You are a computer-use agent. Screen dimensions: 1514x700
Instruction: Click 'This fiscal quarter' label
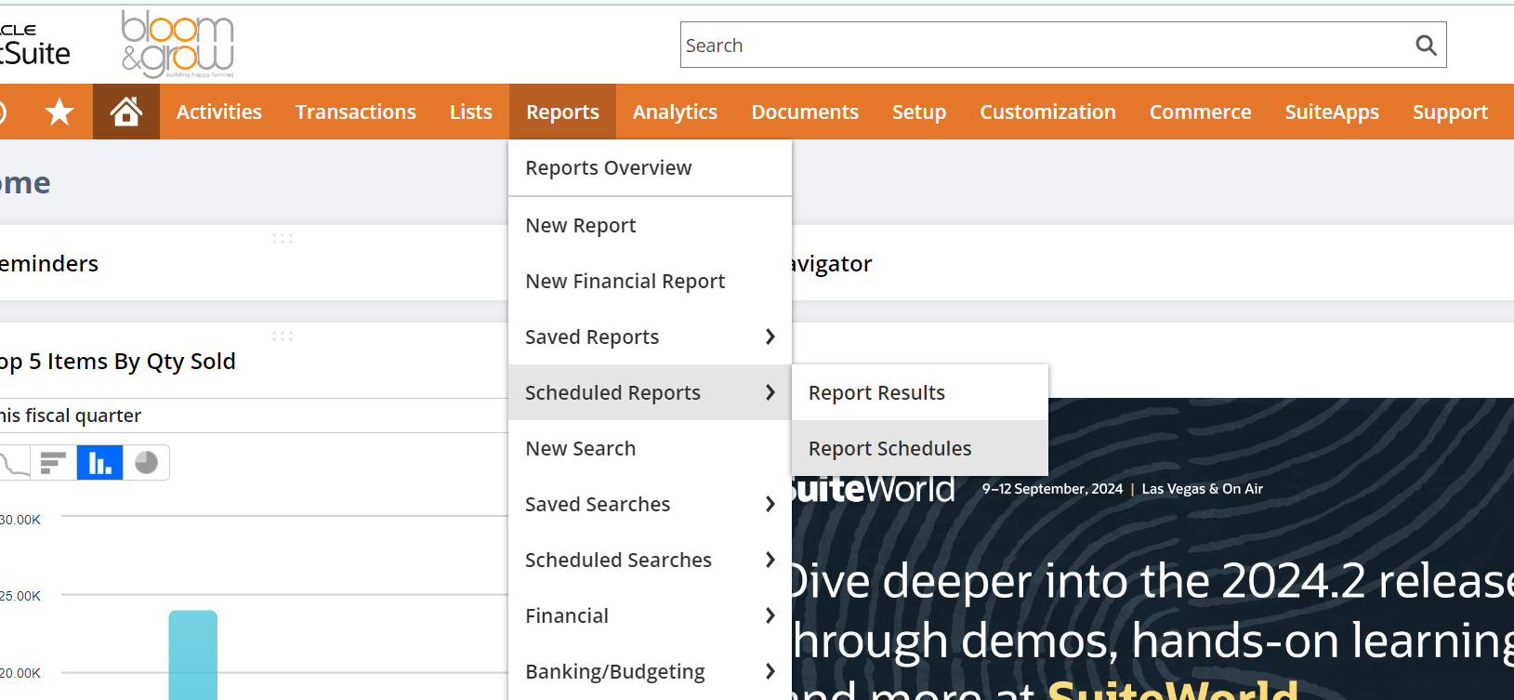[71, 416]
